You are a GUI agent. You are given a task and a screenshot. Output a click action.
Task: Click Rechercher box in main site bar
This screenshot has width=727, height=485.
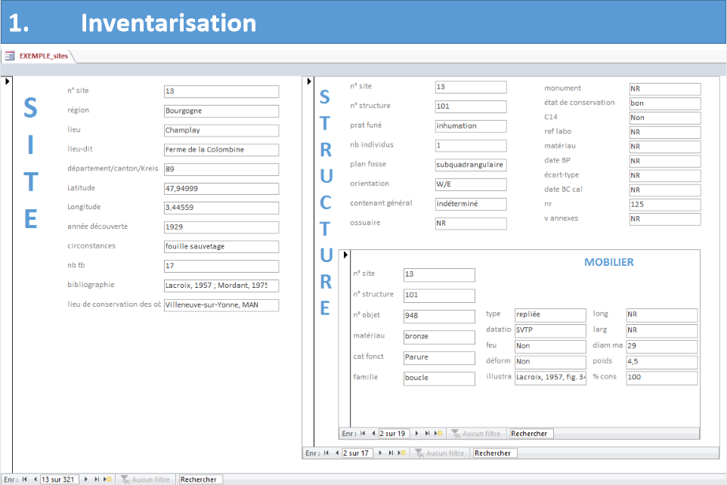tap(201, 480)
